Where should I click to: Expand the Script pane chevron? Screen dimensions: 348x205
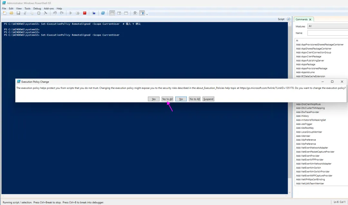[x=288, y=19]
